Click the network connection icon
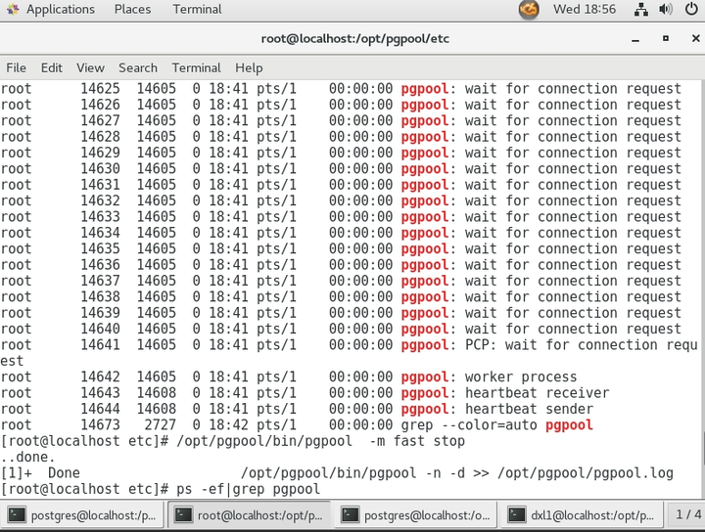This screenshot has width=705, height=532. click(640, 10)
